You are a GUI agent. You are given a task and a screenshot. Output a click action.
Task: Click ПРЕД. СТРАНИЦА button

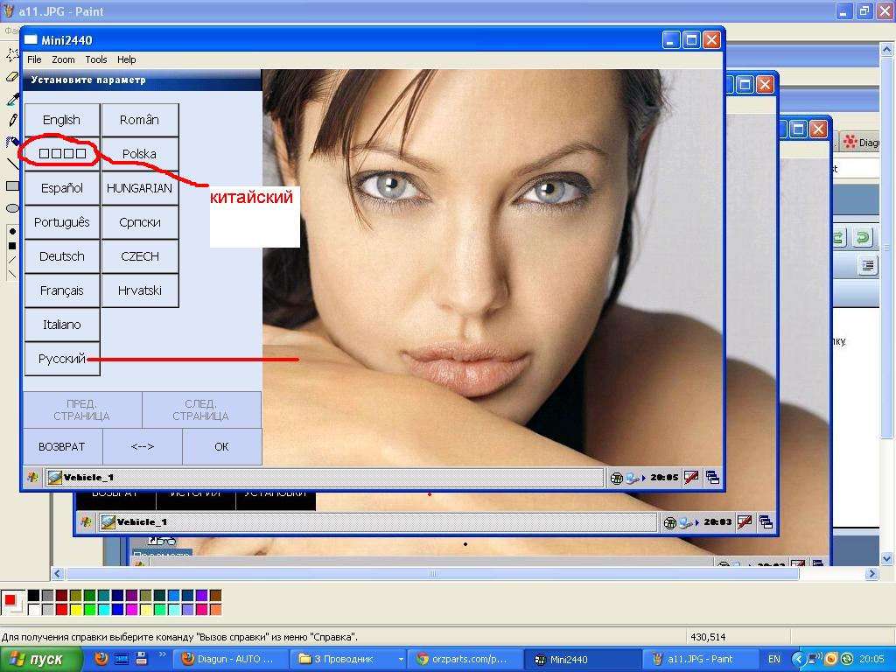click(82, 409)
